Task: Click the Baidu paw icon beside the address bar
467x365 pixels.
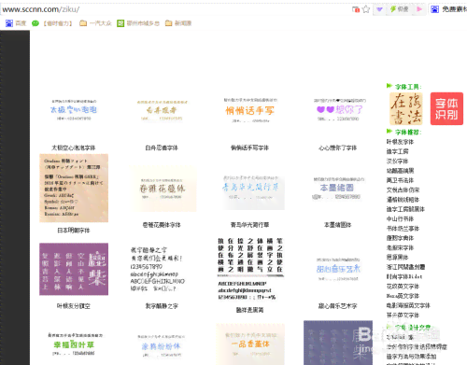Action: [434, 9]
